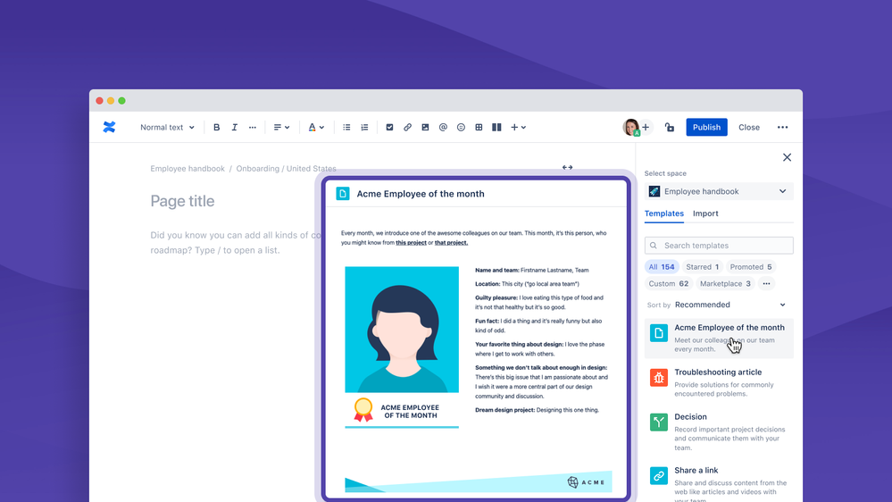
Task: Open the 'this project' link in preview
Action: pos(411,242)
